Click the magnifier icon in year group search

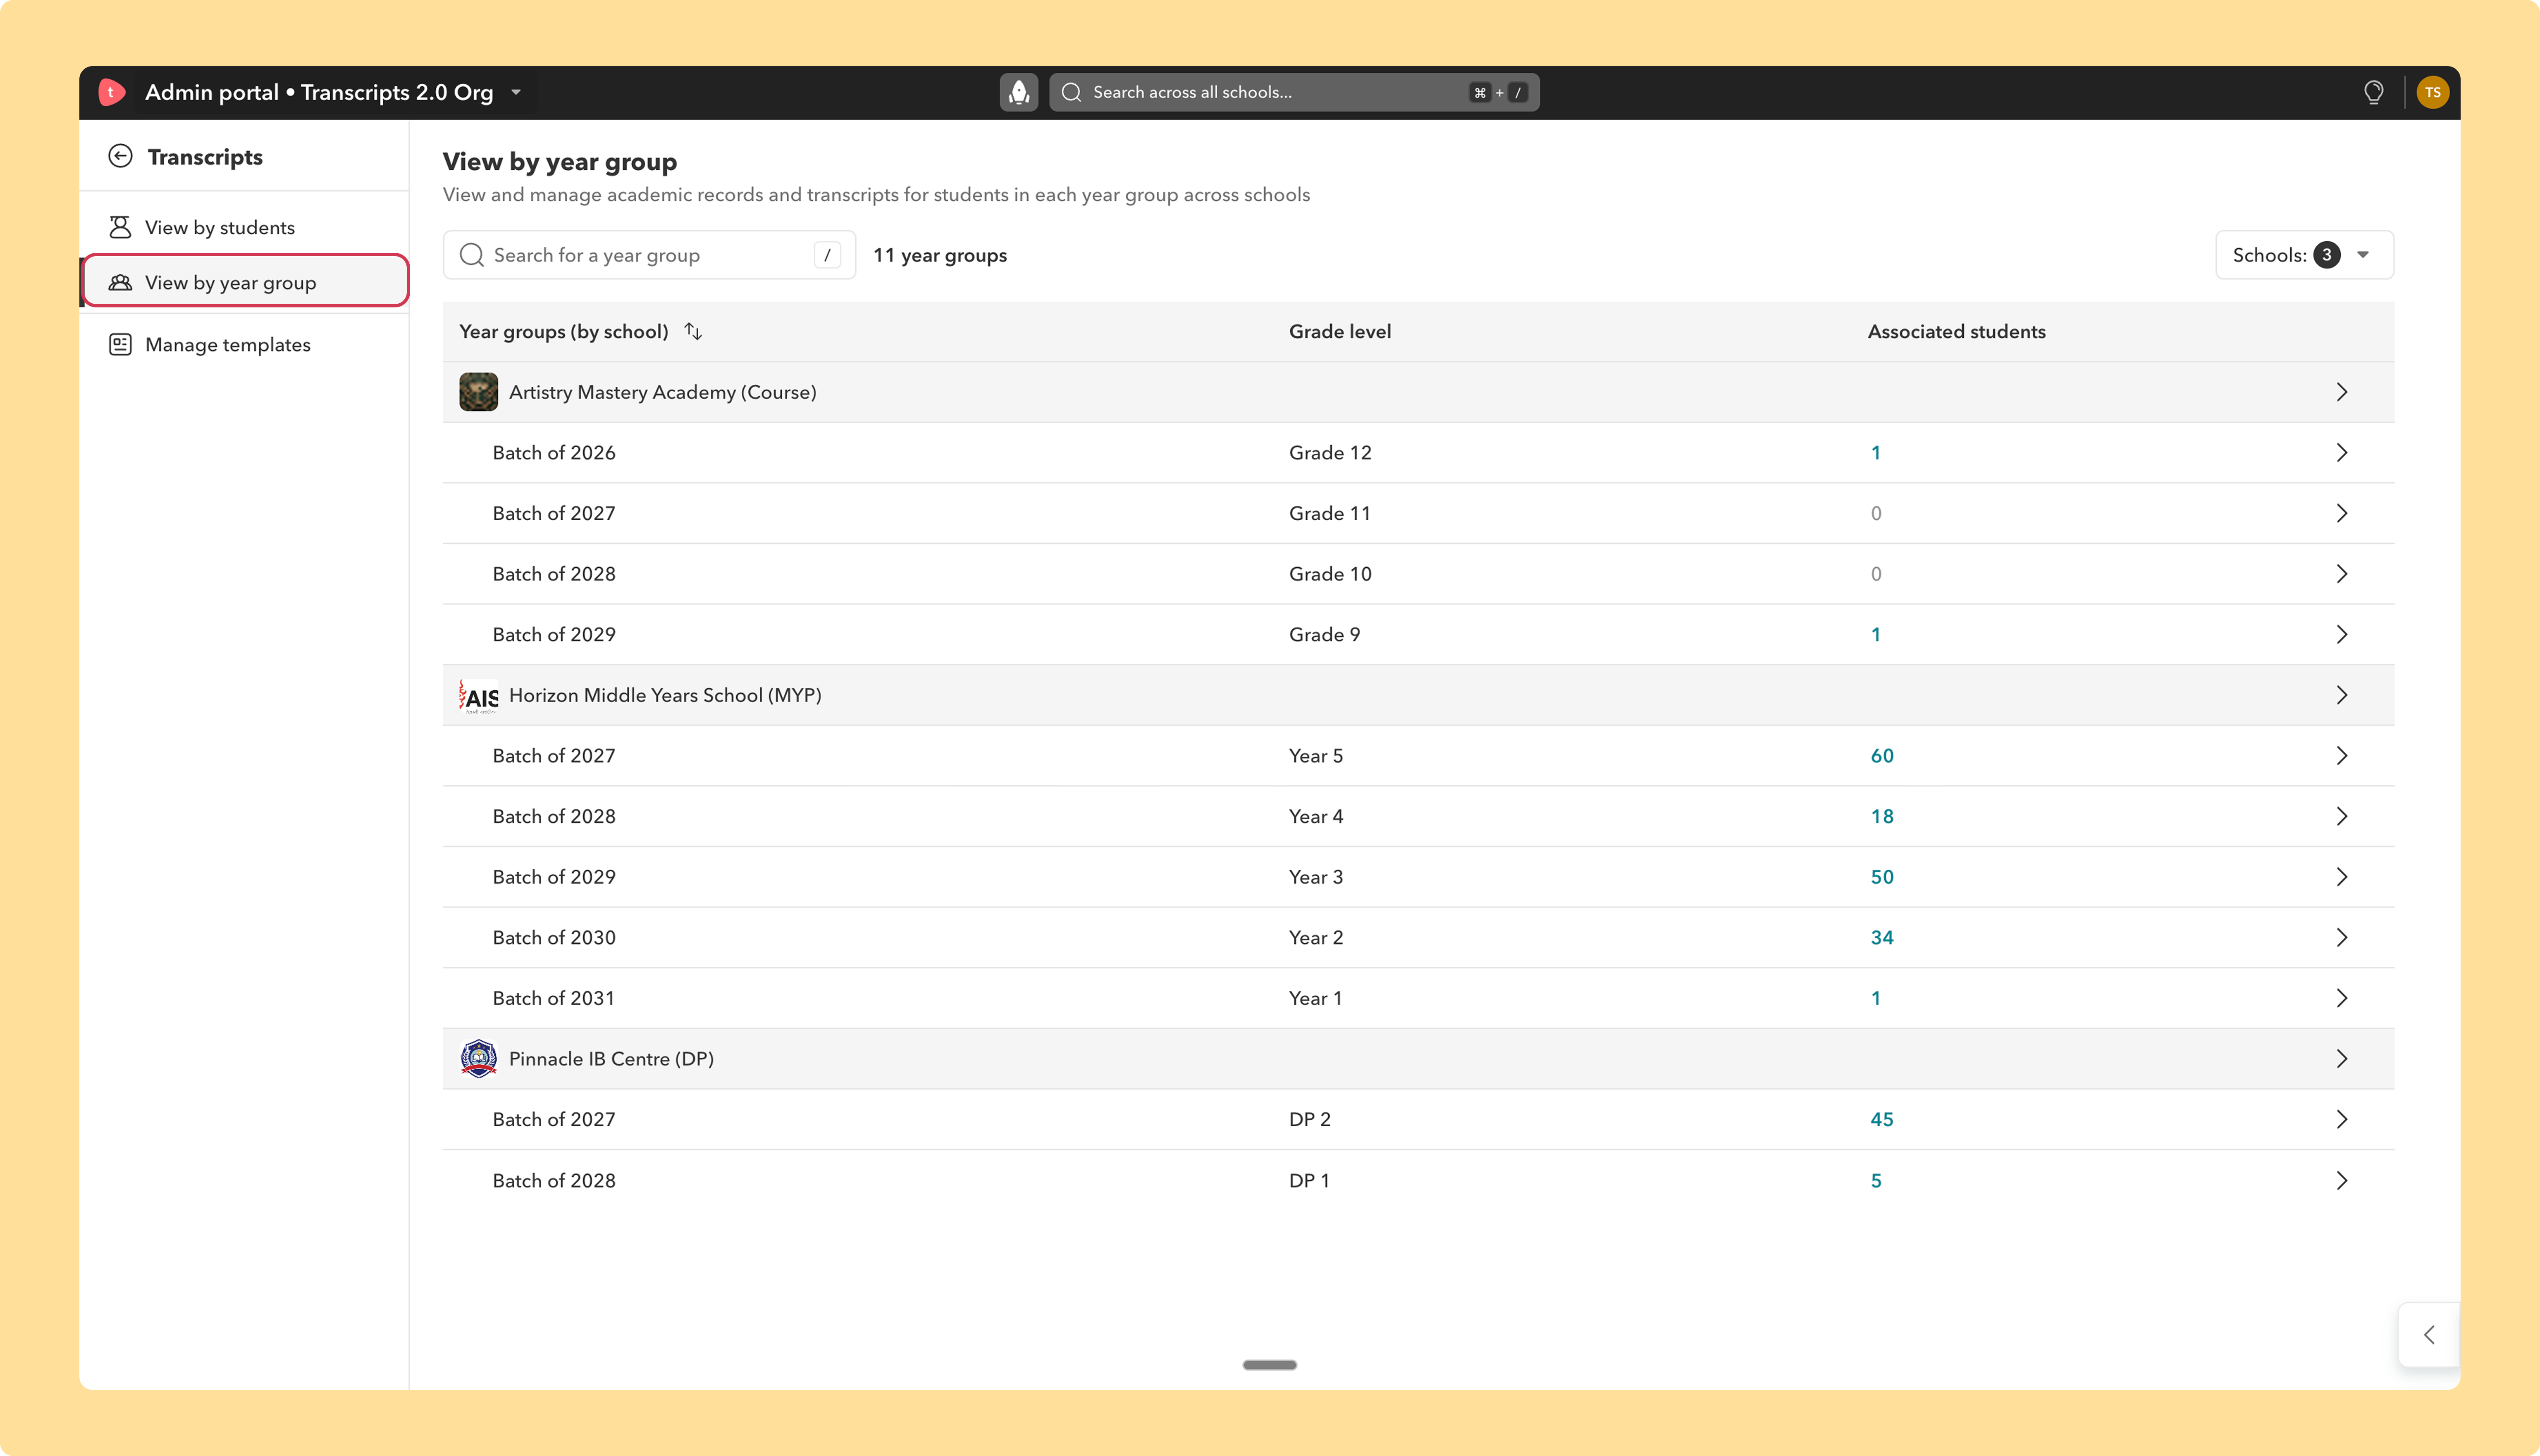tap(471, 255)
